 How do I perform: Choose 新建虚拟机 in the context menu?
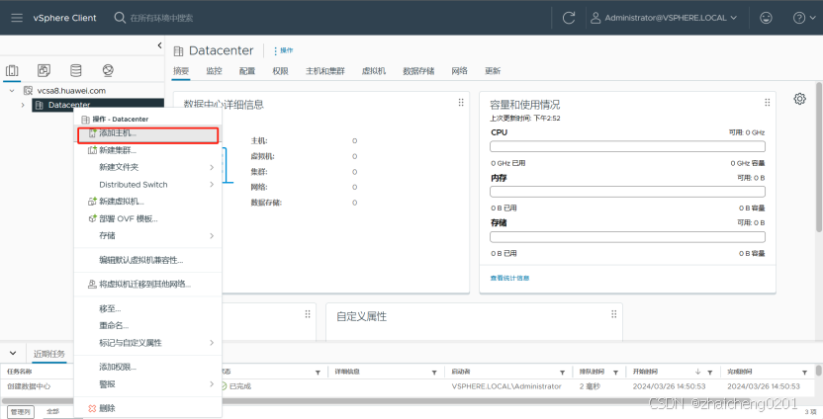(148, 202)
